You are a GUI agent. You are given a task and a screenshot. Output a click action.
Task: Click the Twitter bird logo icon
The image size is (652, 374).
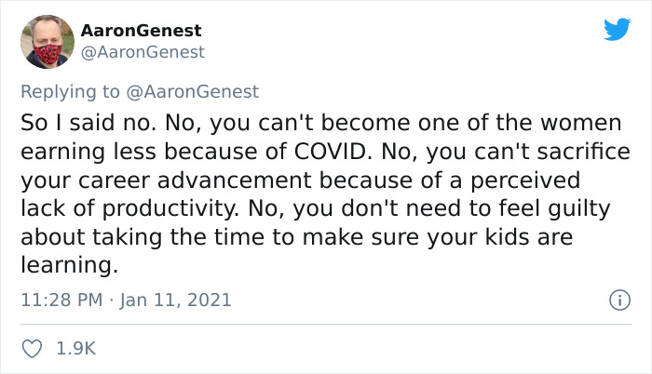click(x=618, y=29)
